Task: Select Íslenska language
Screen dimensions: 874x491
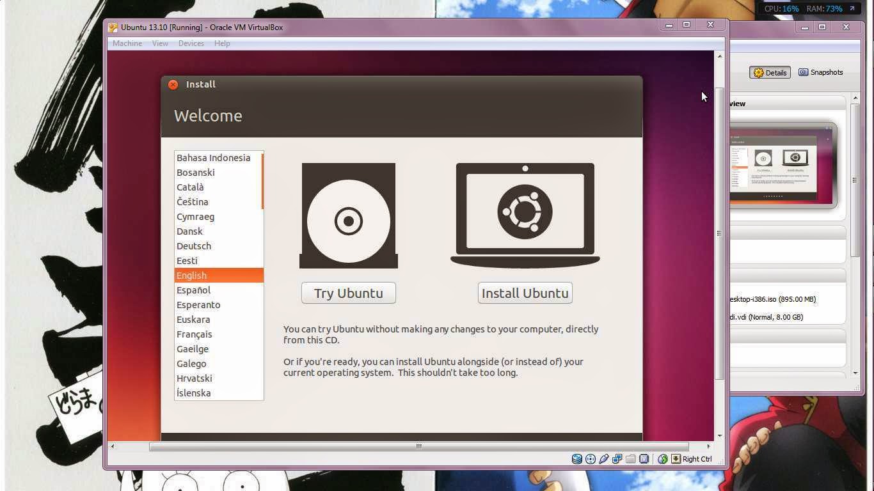Action: (218, 393)
